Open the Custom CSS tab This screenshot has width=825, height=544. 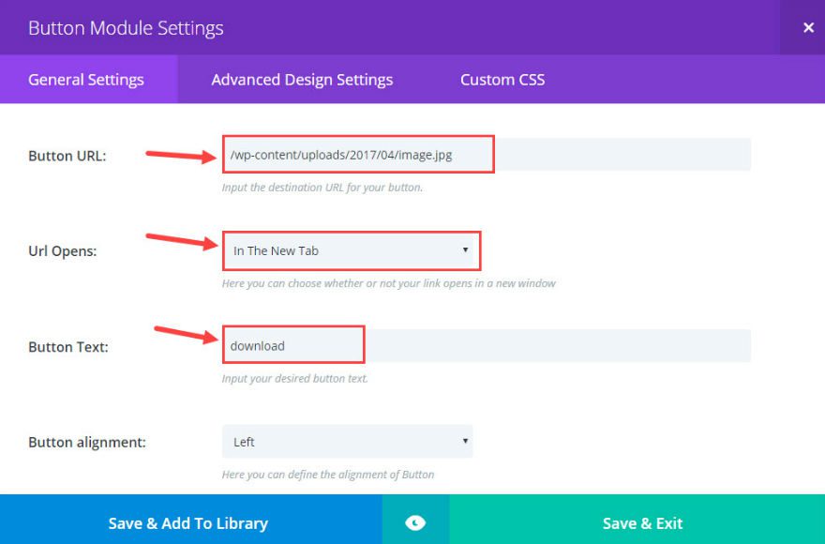[x=502, y=80]
